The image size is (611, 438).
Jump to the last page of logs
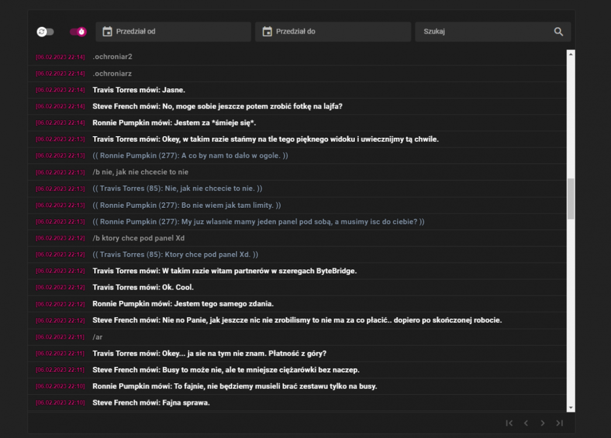[560, 423]
